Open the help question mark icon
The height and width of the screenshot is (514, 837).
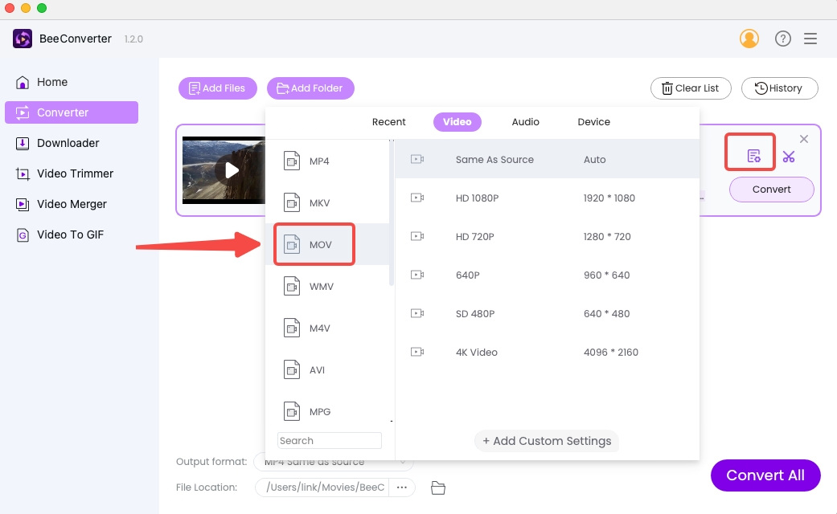[782, 39]
